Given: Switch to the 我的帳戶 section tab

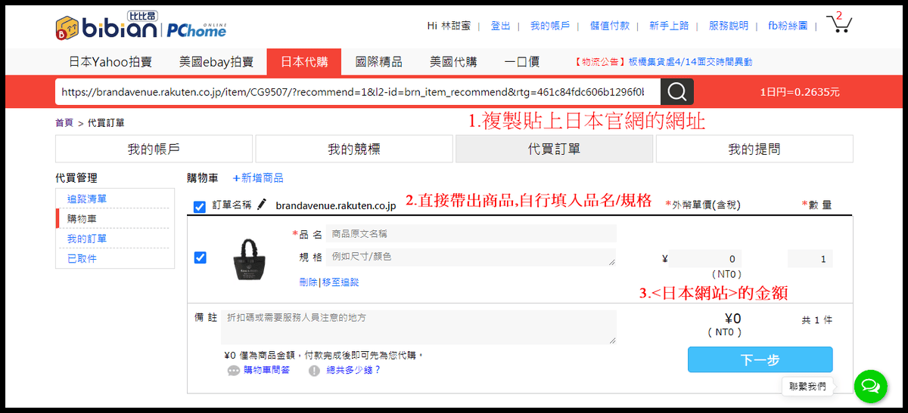Looking at the screenshot, I should (x=154, y=149).
